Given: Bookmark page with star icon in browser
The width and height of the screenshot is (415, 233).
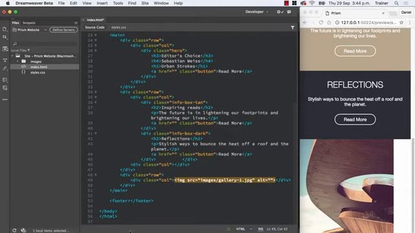Looking at the screenshot, I should [x=401, y=23].
